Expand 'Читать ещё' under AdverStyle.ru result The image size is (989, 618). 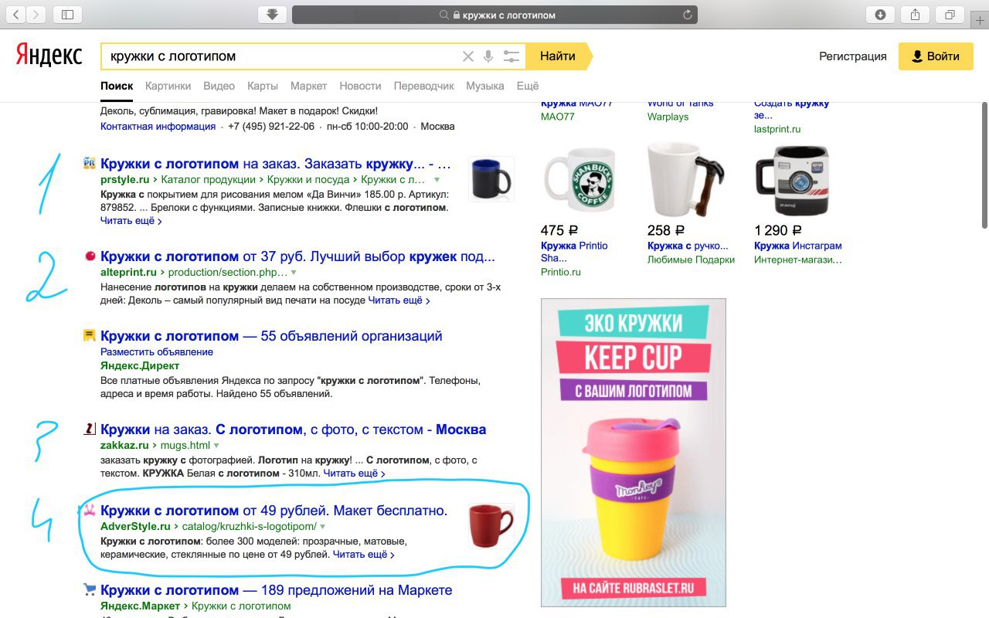(x=364, y=555)
